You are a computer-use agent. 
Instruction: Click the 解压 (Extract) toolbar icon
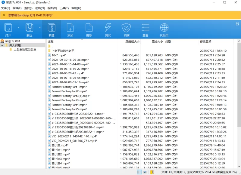pos(29,28)
